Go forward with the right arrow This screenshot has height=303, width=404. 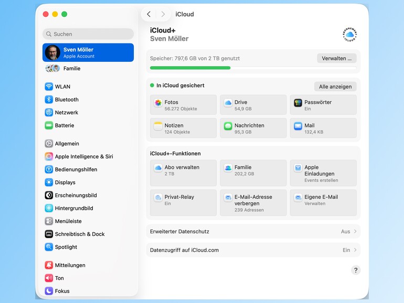163,14
